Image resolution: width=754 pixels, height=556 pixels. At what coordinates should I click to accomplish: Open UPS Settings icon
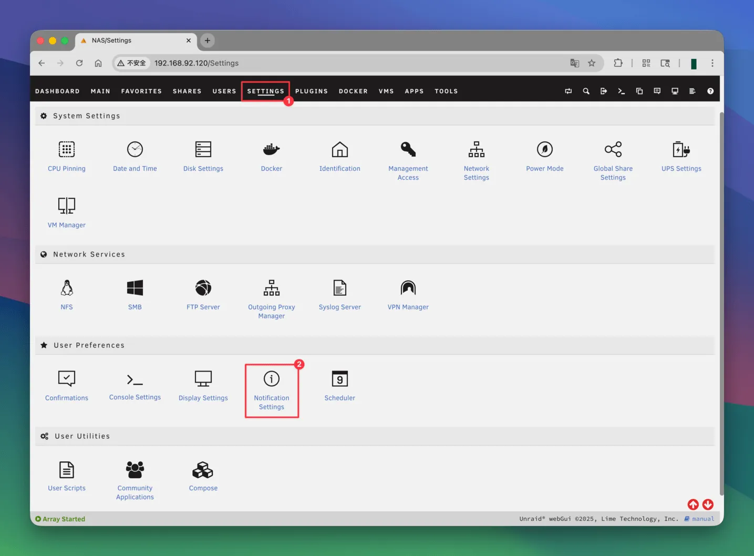[681, 149]
